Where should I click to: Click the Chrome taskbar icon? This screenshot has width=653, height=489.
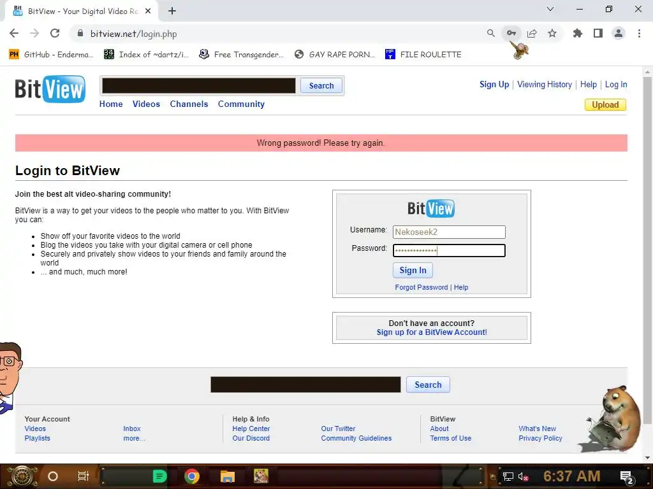(x=192, y=476)
